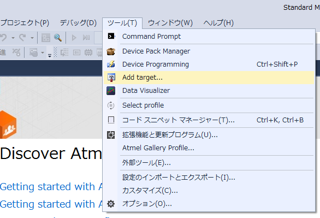Click the extensions and updates icon
This screenshot has width=320, height=218.
(x=111, y=135)
